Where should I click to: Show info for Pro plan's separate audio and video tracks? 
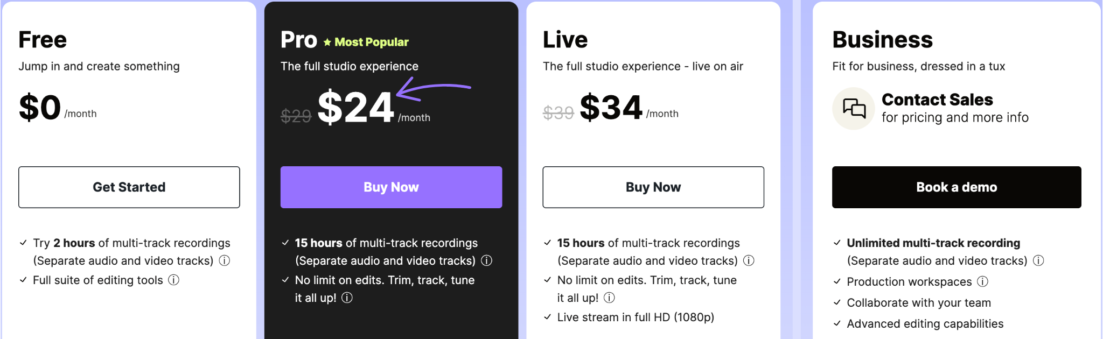tap(487, 260)
